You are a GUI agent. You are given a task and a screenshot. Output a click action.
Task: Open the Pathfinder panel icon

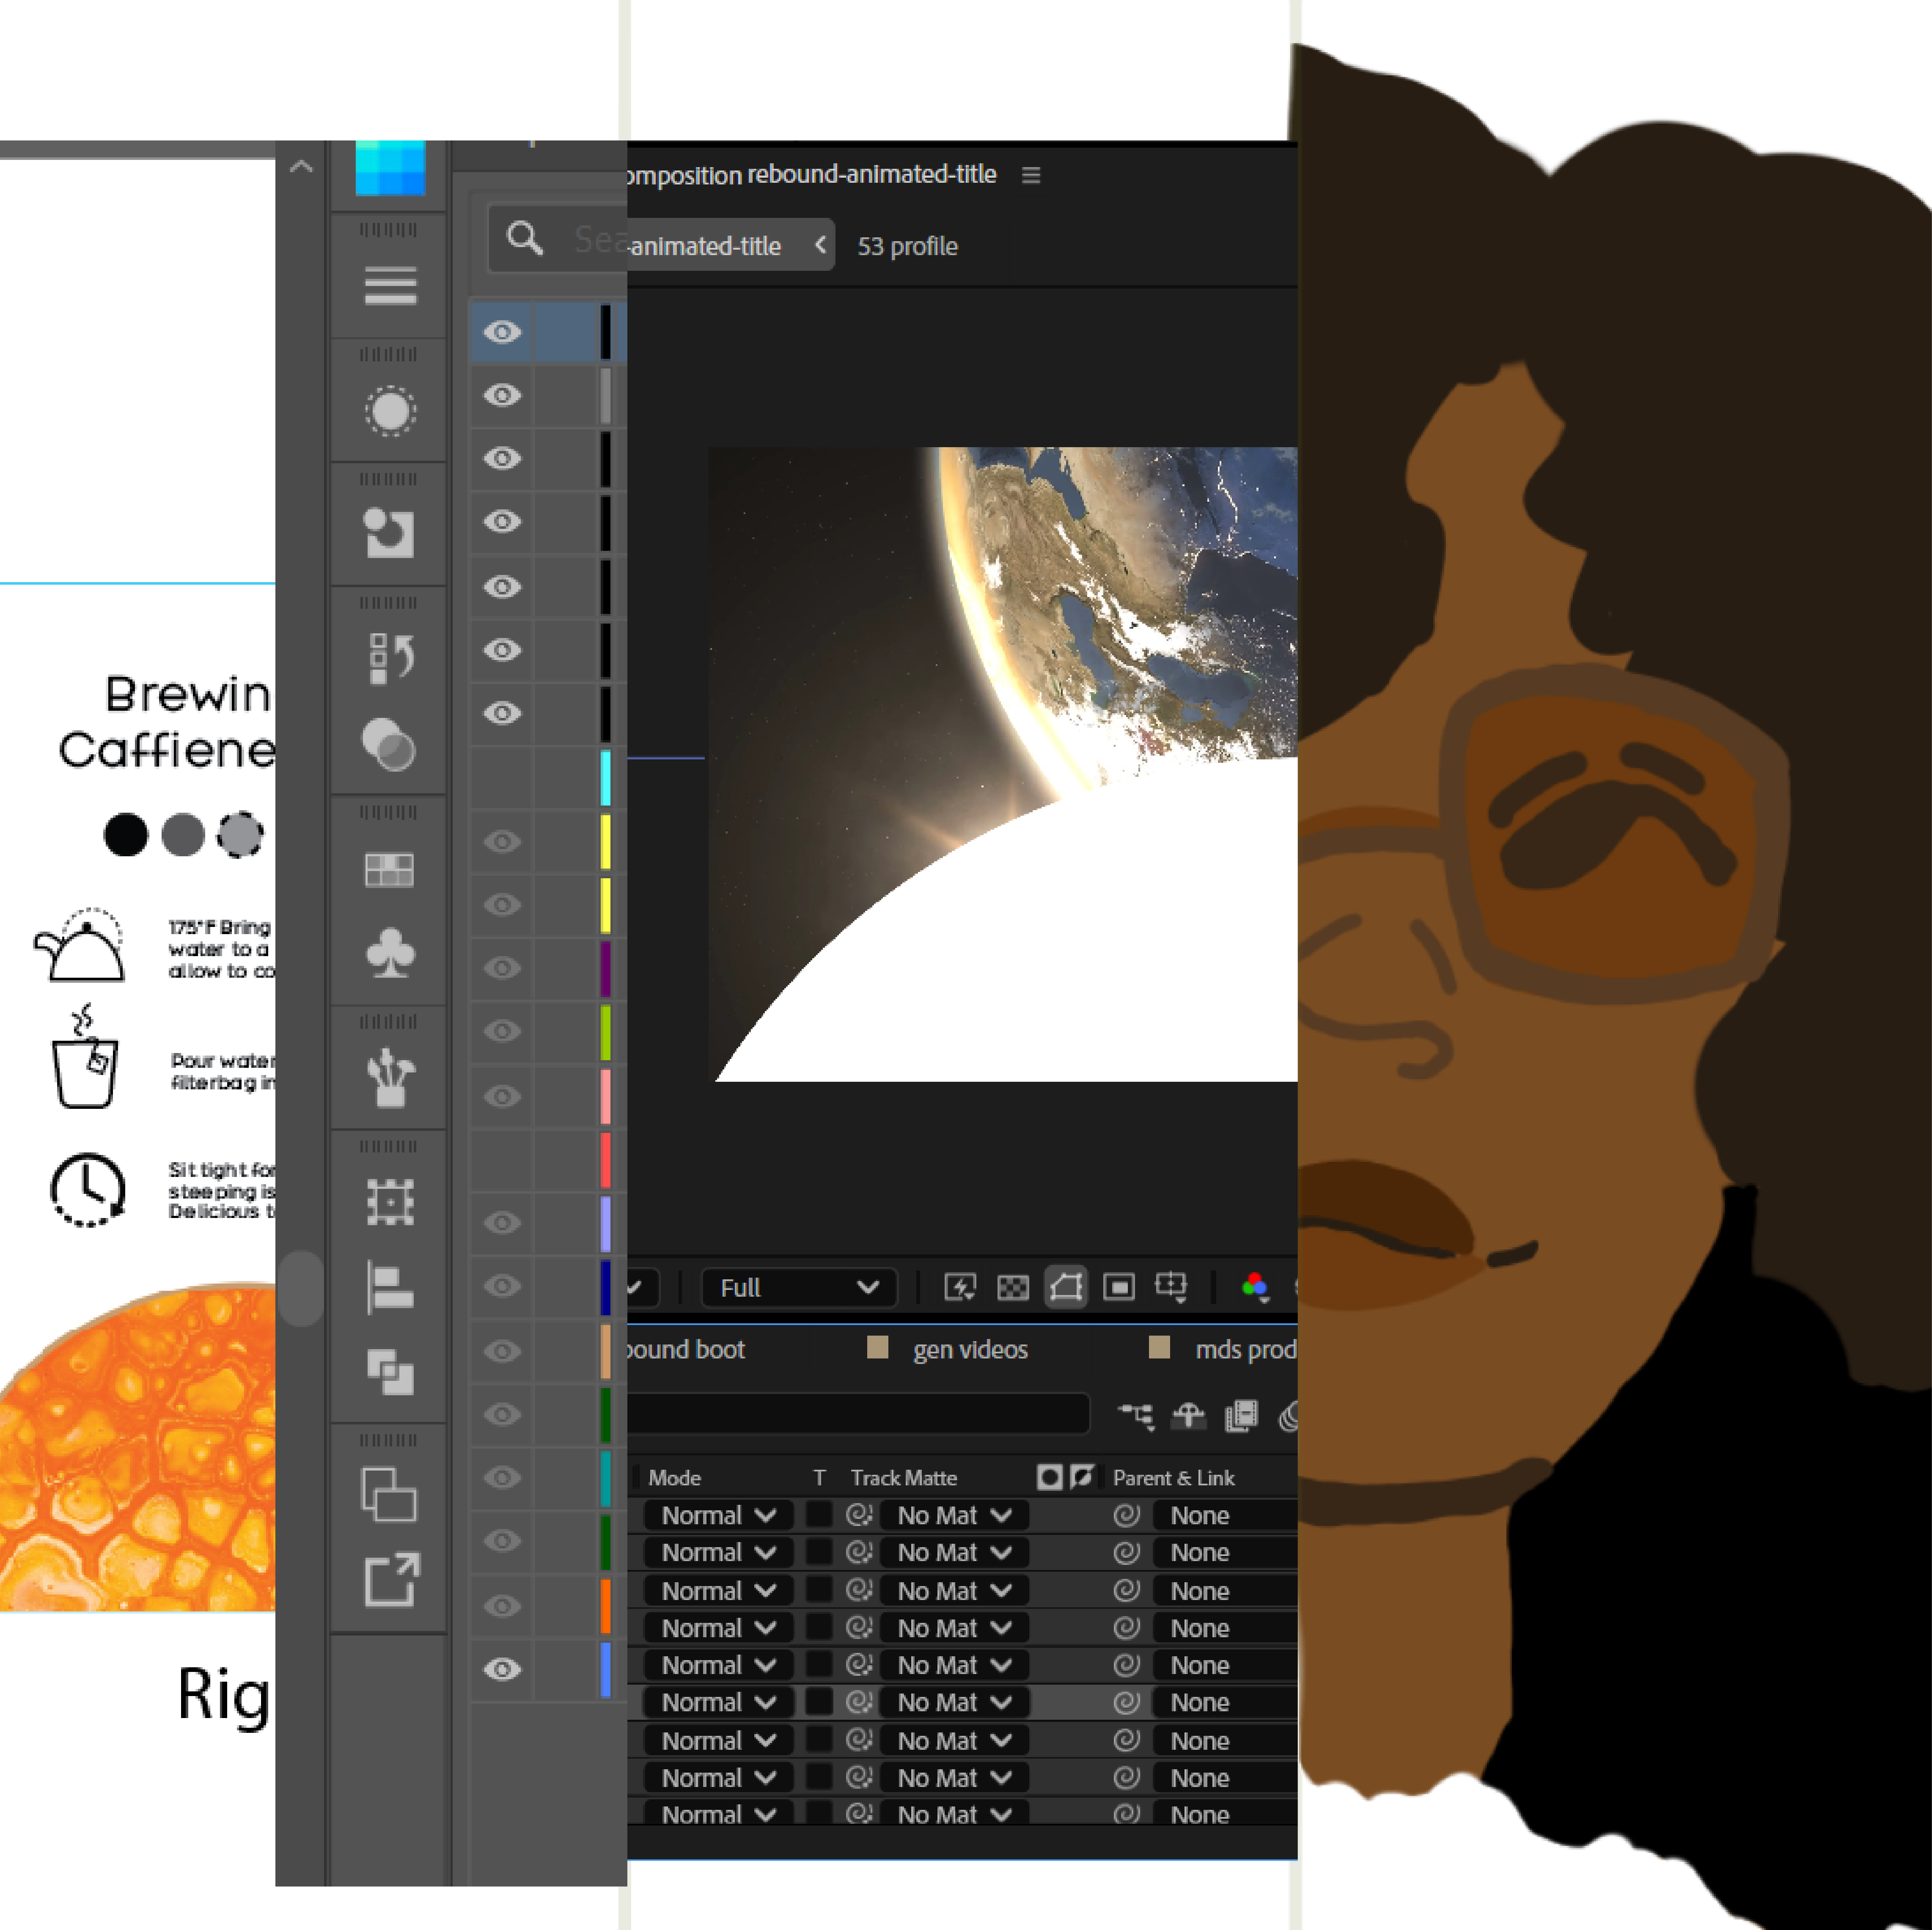390,1371
